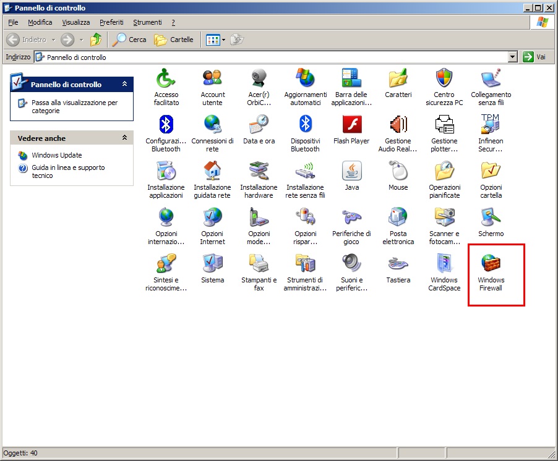Open the Schermo display settings icon
The image size is (558, 461).
click(491, 218)
